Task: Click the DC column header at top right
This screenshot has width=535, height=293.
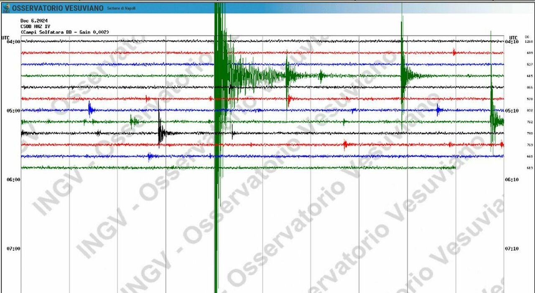Action: (528, 37)
